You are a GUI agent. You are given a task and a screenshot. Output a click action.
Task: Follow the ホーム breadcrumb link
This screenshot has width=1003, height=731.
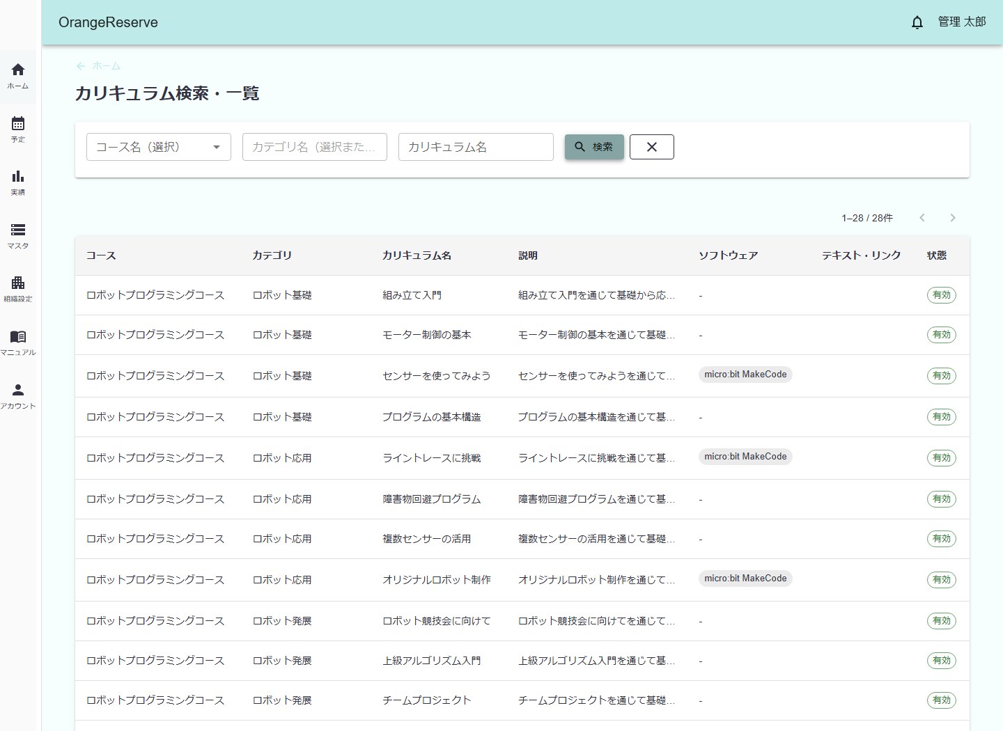98,66
